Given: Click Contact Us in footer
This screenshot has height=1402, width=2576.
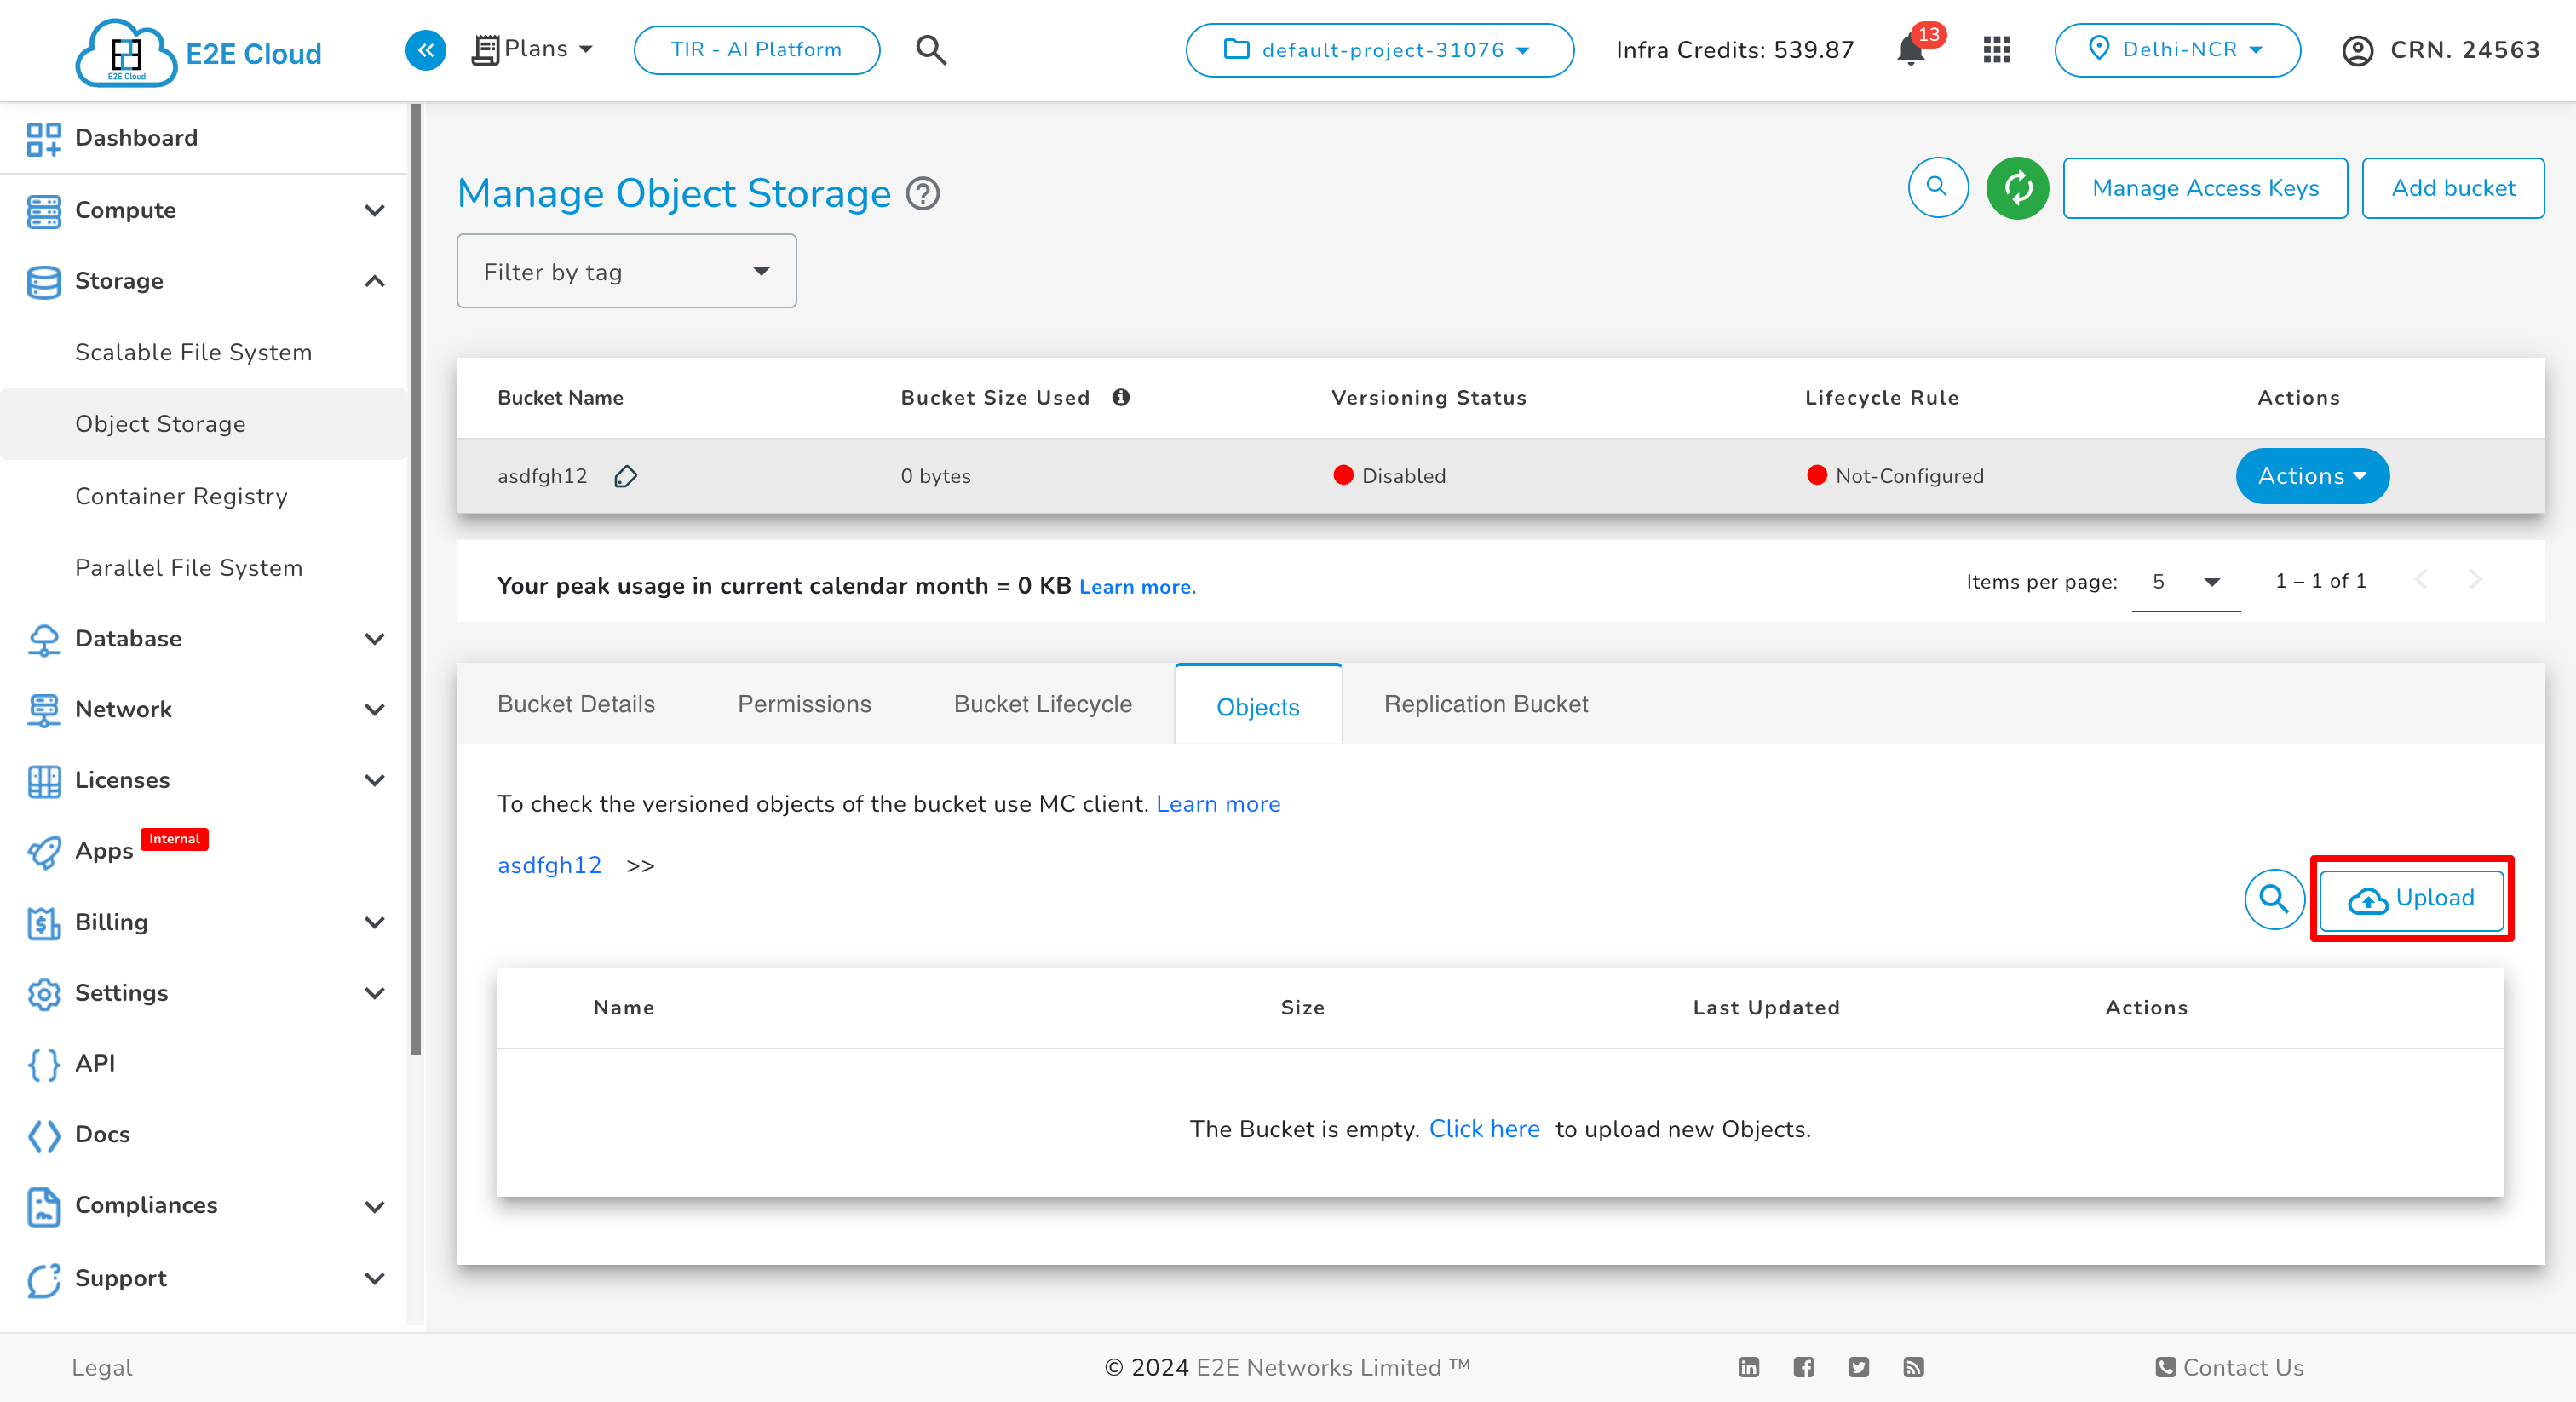Looking at the screenshot, I should point(2230,1367).
